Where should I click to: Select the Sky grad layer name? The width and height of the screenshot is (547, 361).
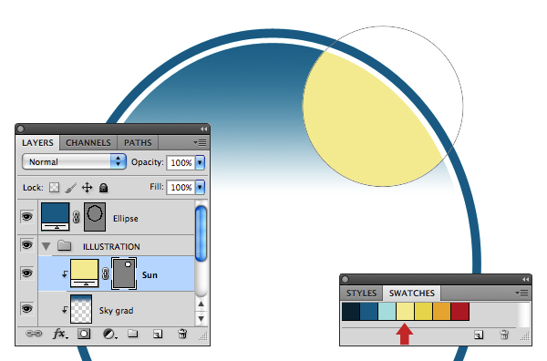coord(116,311)
